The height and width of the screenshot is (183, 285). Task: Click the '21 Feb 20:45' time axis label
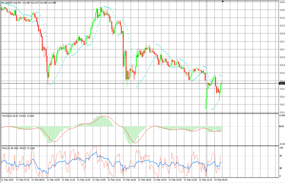point(176,180)
